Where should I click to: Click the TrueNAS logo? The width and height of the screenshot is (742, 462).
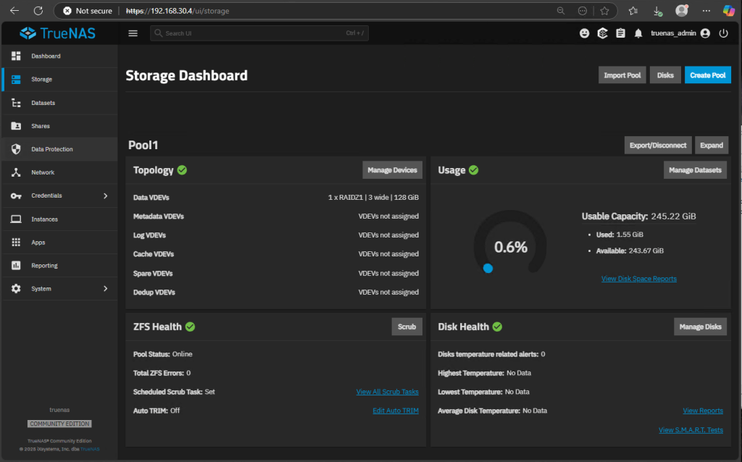tap(58, 33)
